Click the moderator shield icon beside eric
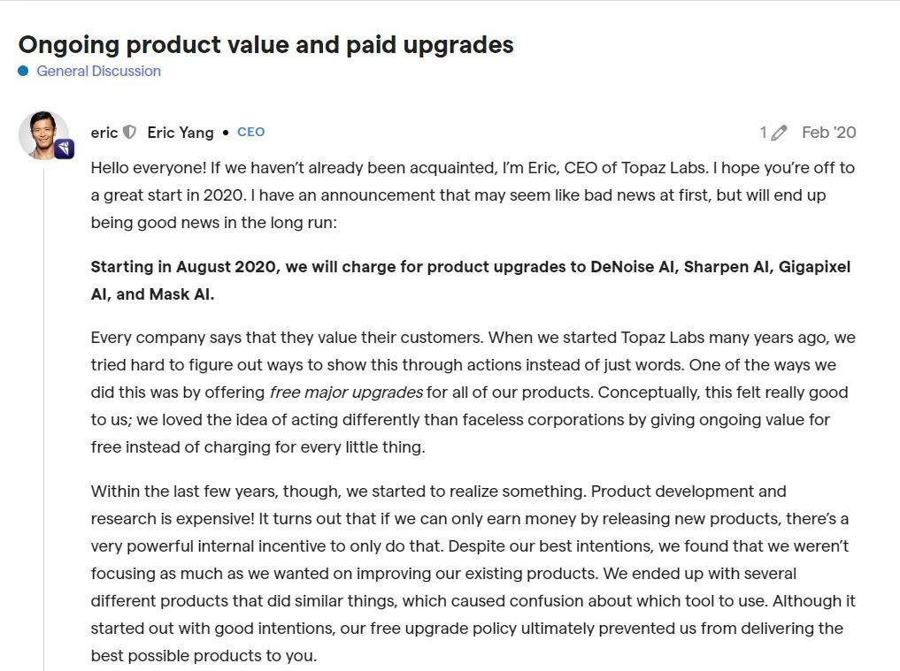900x671 pixels. [129, 133]
